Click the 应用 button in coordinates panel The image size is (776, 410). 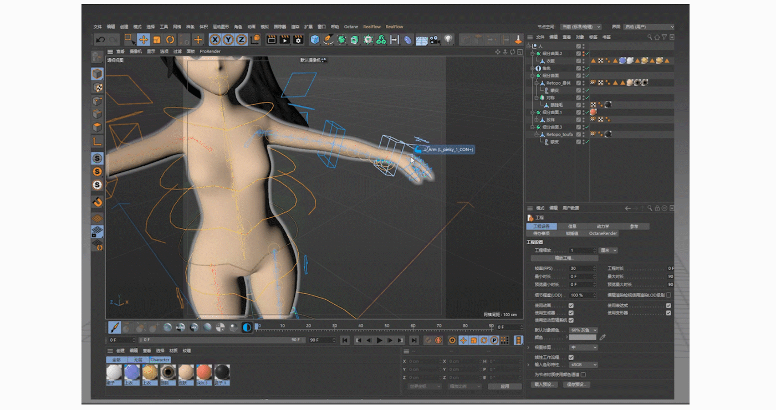pos(504,386)
